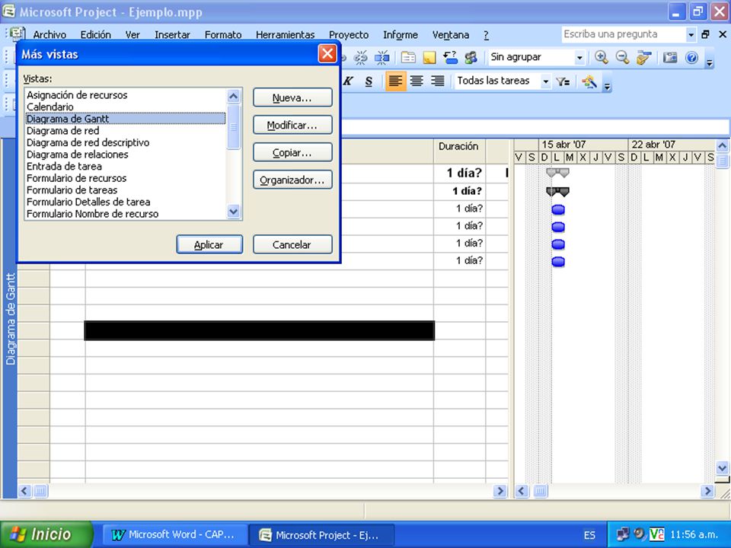Open the Task information icon

(408, 57)
